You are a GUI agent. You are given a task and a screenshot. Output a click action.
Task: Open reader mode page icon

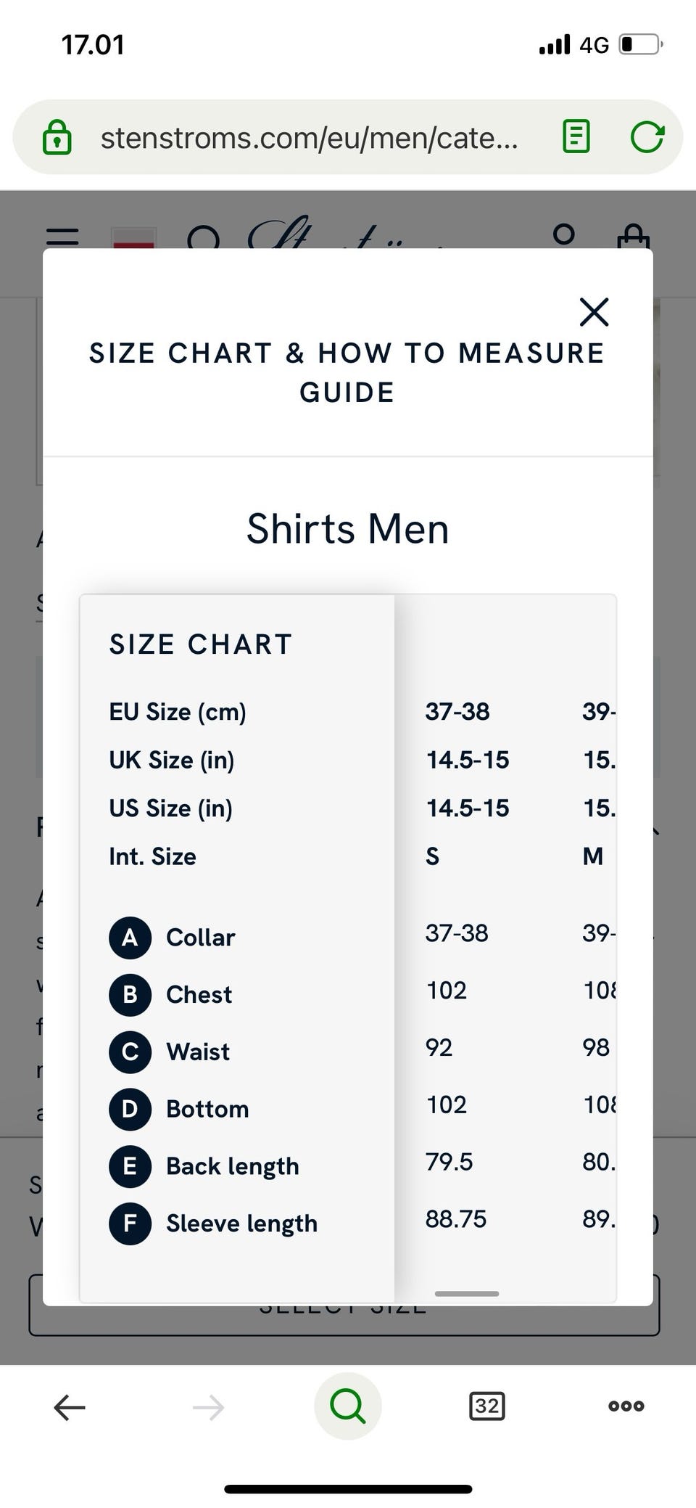click(576, 136)
